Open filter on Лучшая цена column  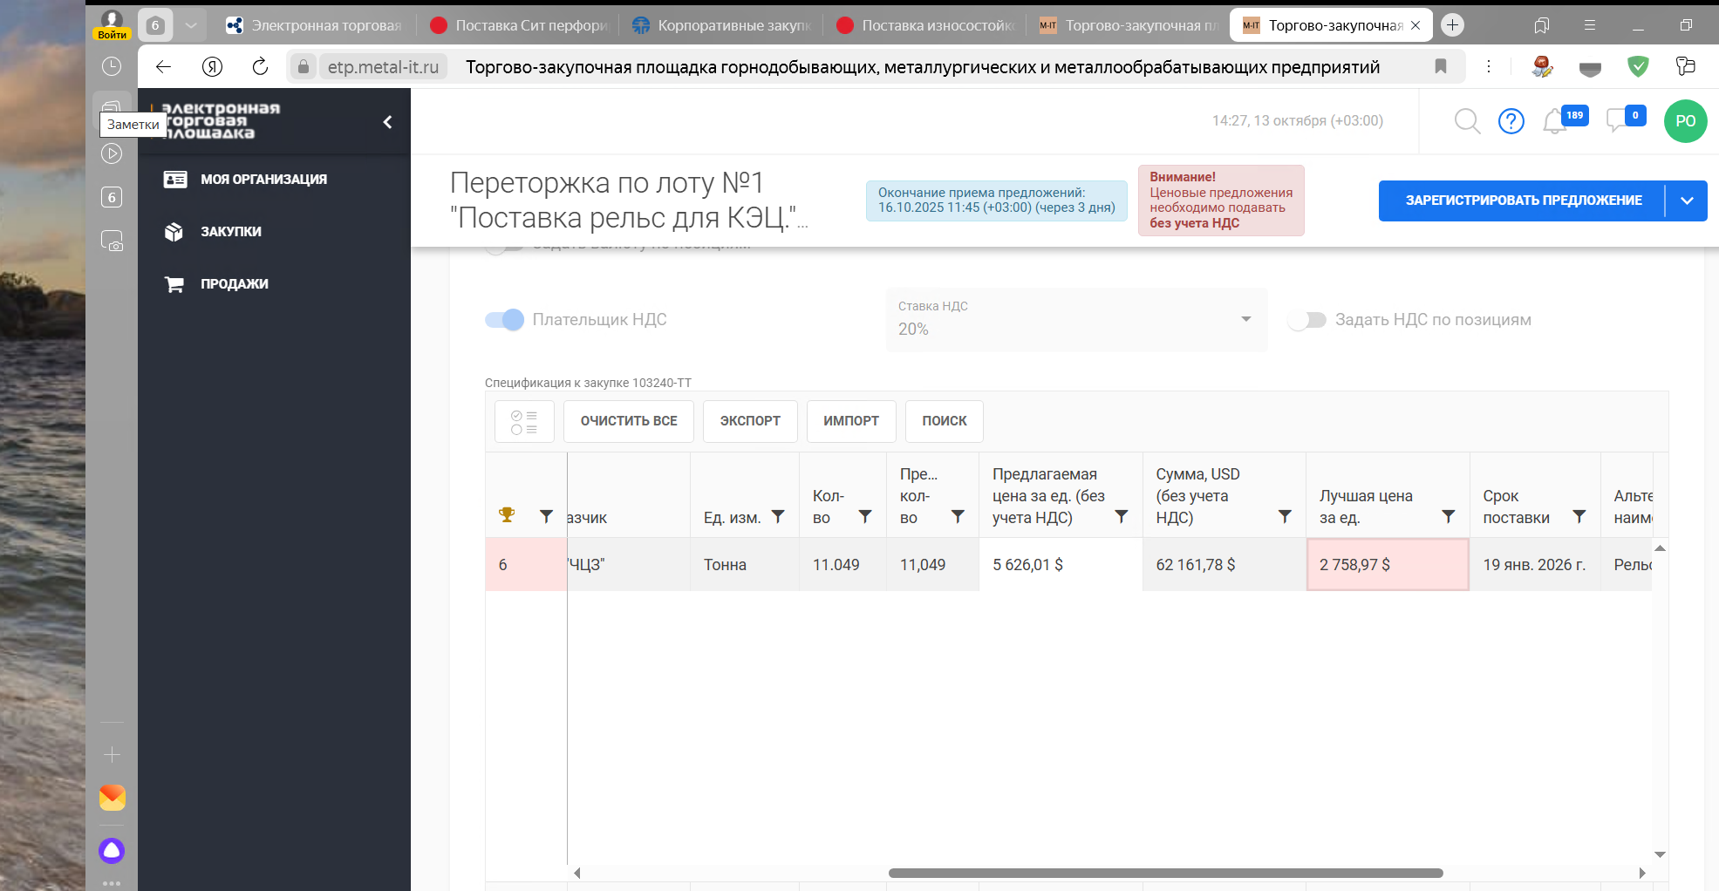coord(1448,516)
